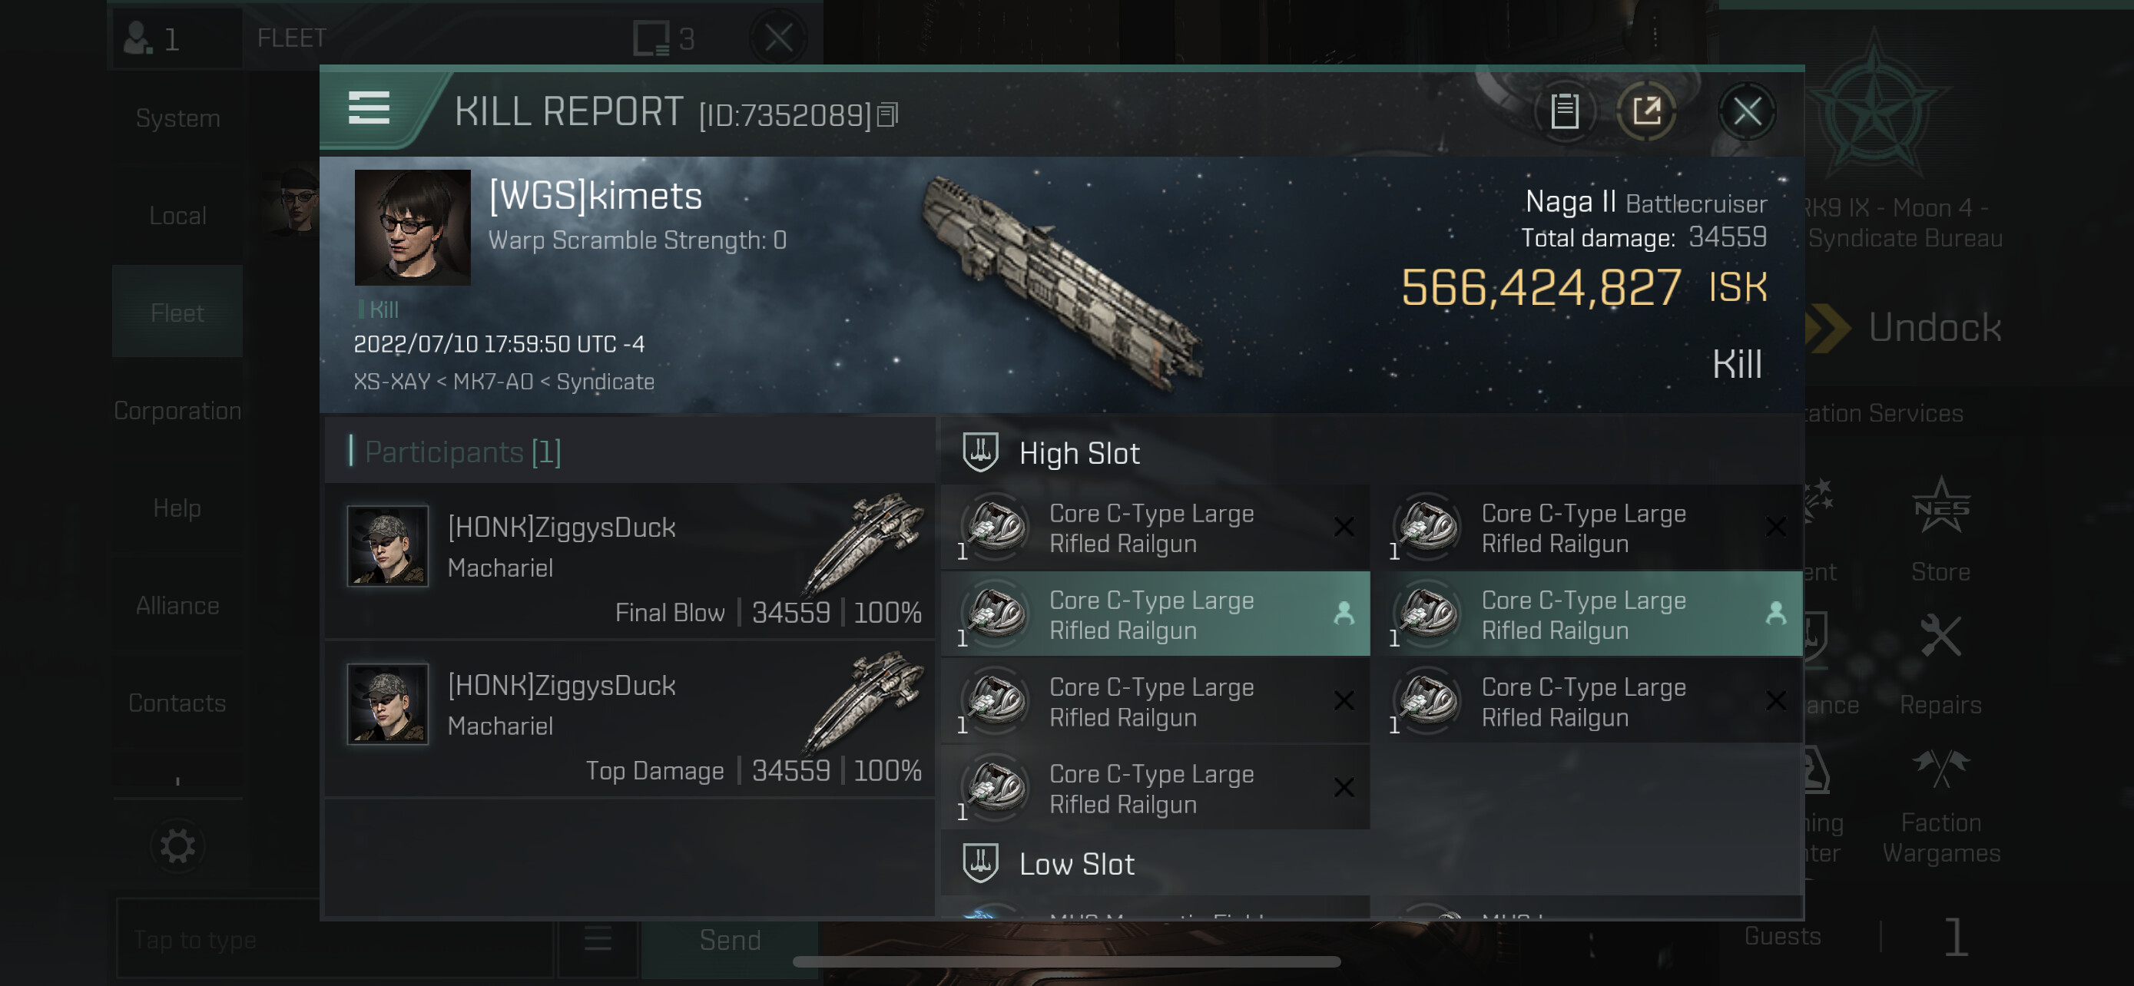The width and height of the screenshot is (2134, 986).
Task: Open the Repairs wrench icon
Action: (x=1940, y=636)
